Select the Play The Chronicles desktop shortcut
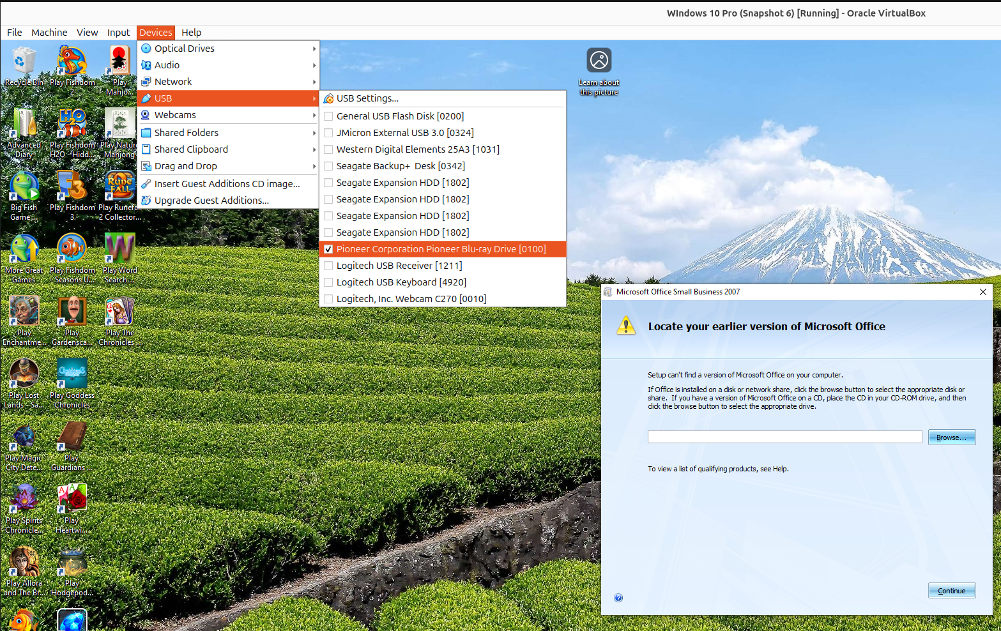Viewport: 1001px width, 631px height. click(x=120, y=321)
